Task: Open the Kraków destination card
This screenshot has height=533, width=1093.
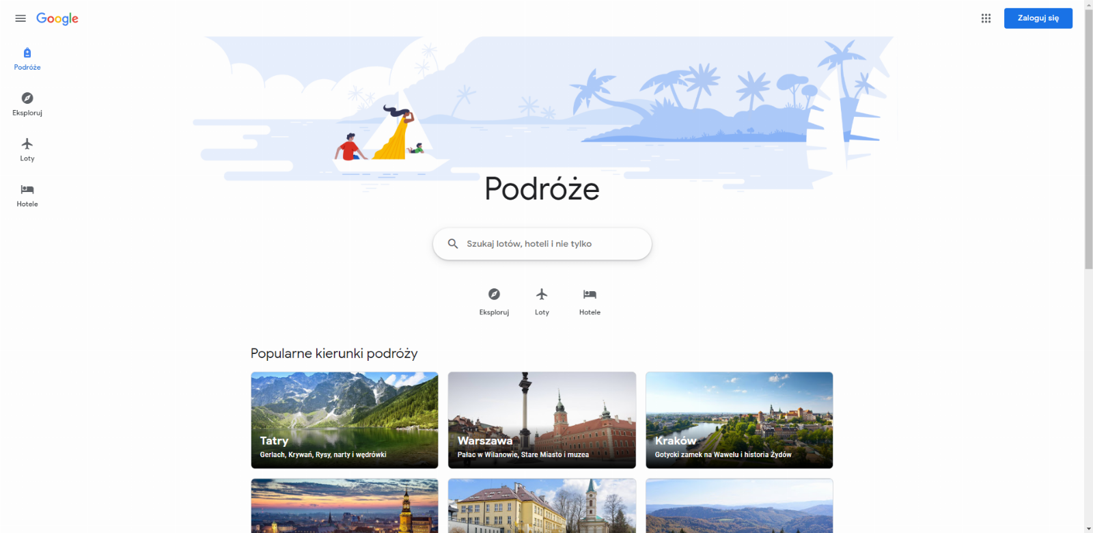Action: click(739, 420)
